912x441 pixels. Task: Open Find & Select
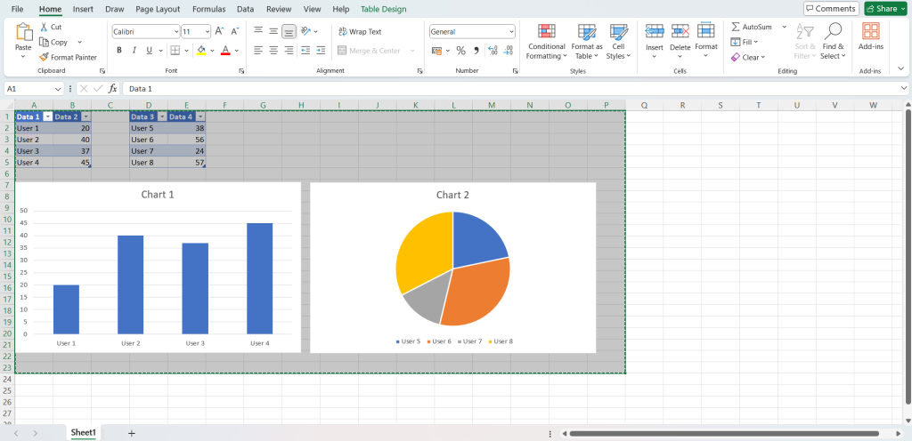833,42
